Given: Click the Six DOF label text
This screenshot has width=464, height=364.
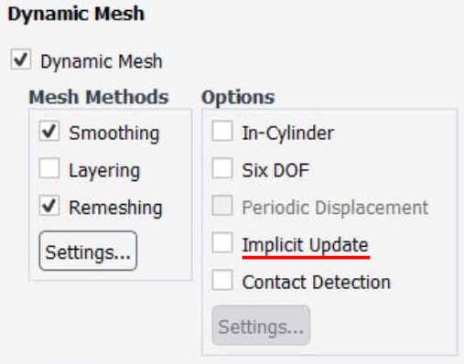Looking at the screenshot, I should coord(275,170).
